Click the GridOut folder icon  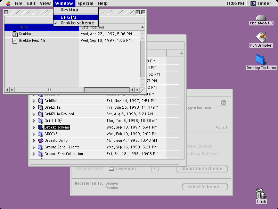[x=41, y=101]
